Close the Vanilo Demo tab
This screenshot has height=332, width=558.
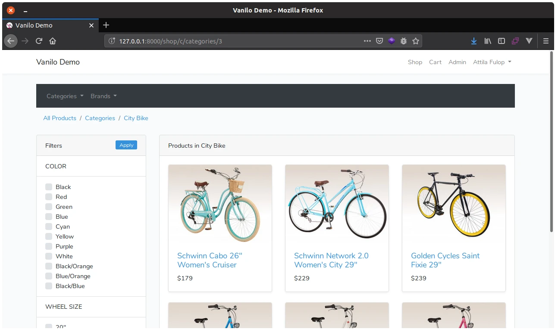[x=91, y=25]
